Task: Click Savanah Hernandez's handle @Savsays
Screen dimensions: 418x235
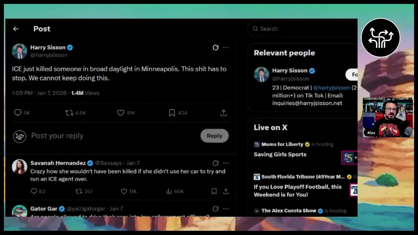Action: coord(108,163)
